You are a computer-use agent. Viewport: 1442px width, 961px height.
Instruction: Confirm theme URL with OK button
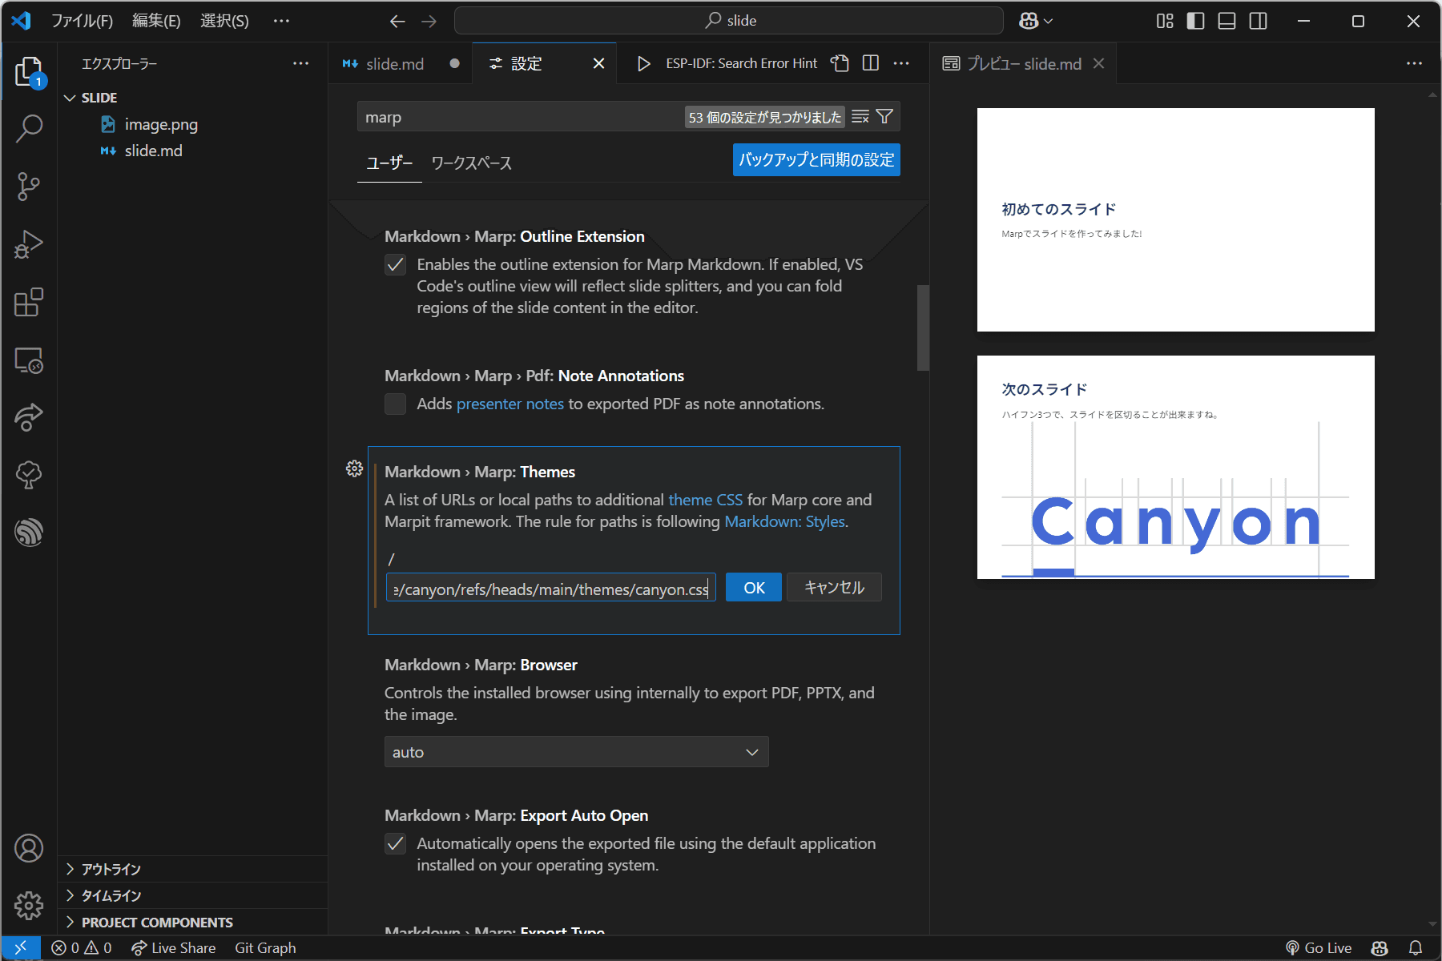[x=753, y=588]
